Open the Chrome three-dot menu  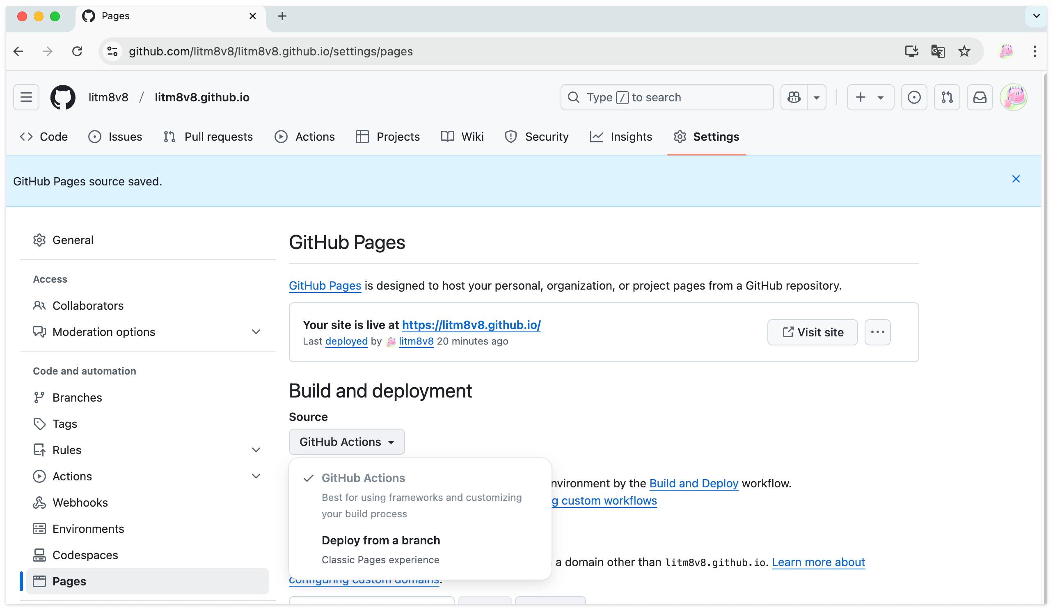(x=1035, y=51)
